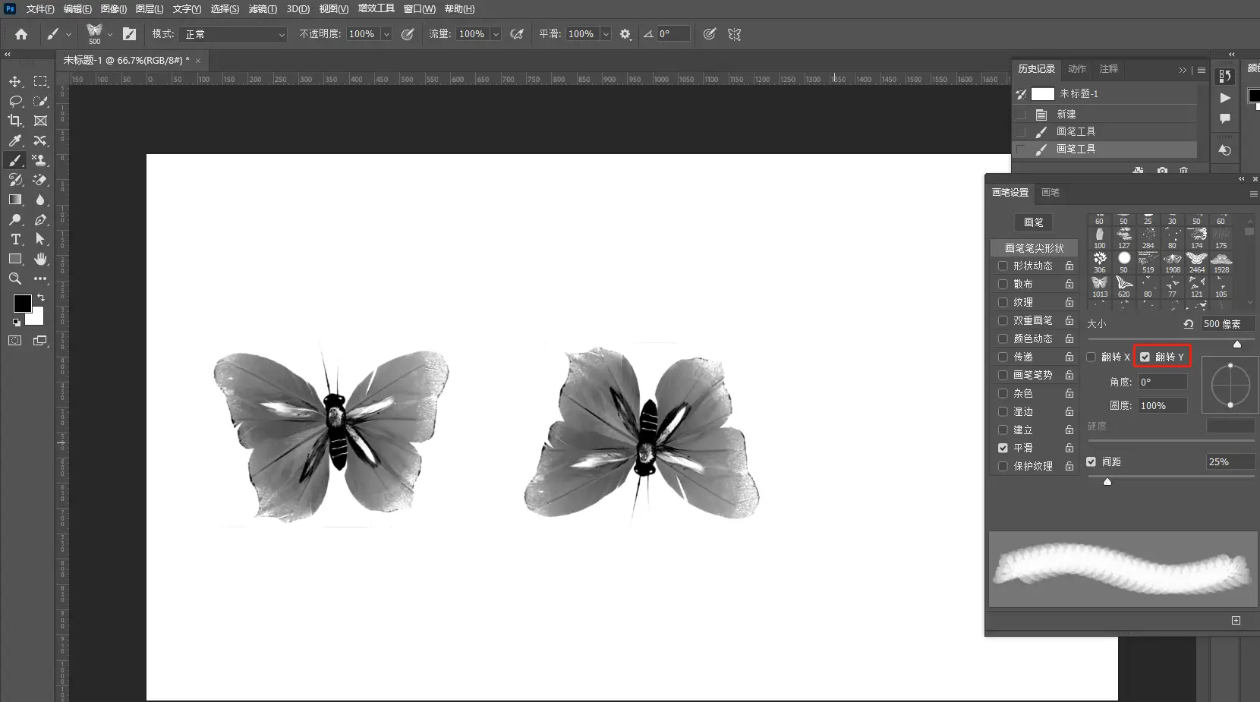This screenshot has height=702, width=1260.
Task: Click the 画笔 button in brush settings
Action: pyautogui.click(x=1033, y=222)
